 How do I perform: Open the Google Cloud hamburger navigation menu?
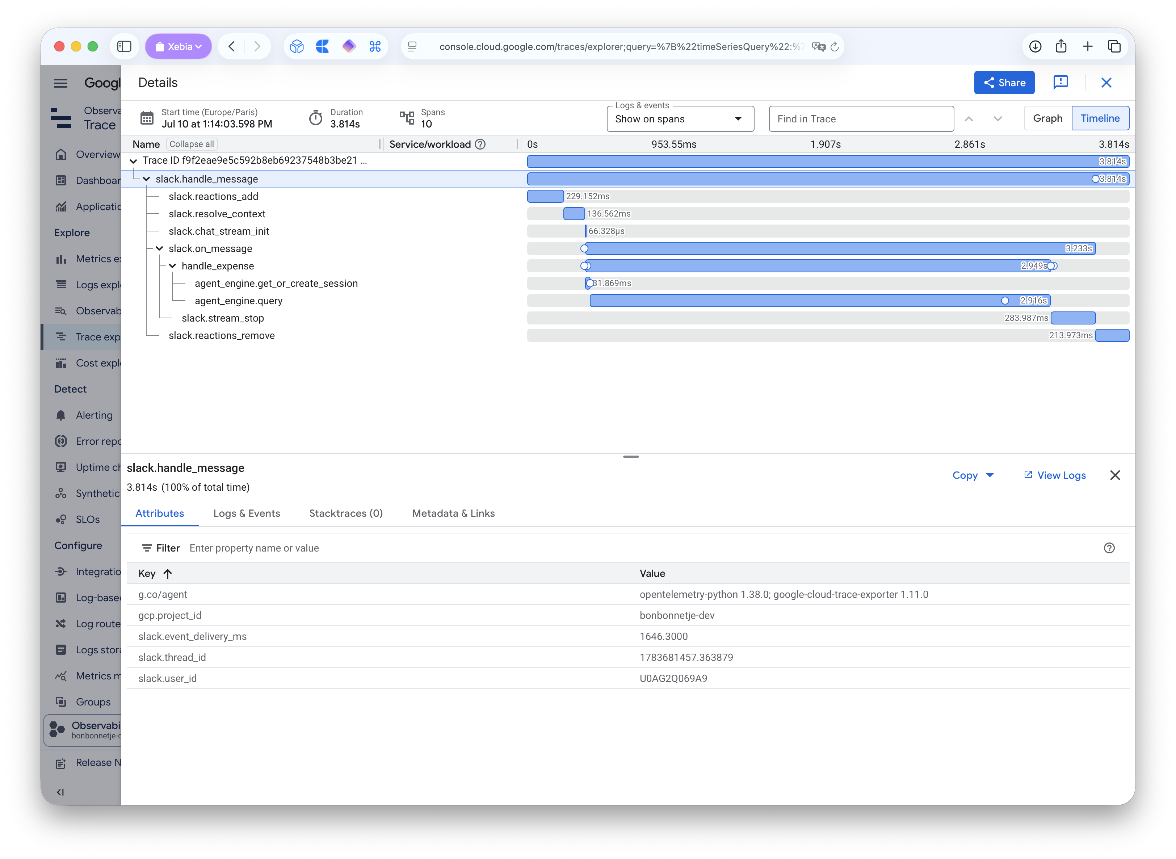[x=61, y=83]
